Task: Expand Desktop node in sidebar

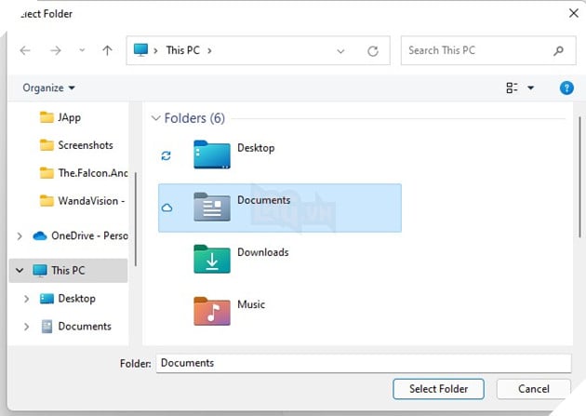Action: (26, 299)
